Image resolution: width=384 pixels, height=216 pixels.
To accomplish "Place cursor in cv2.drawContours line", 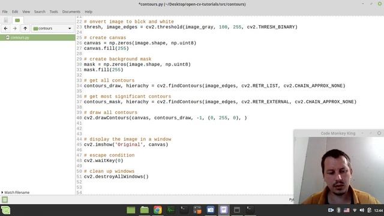I will (166, 118).
